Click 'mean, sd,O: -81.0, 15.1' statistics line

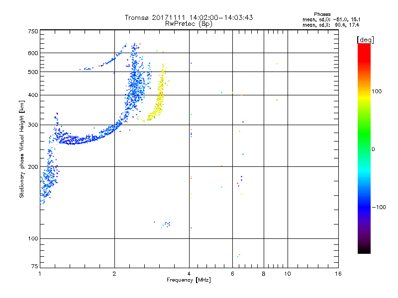point(331,19)
